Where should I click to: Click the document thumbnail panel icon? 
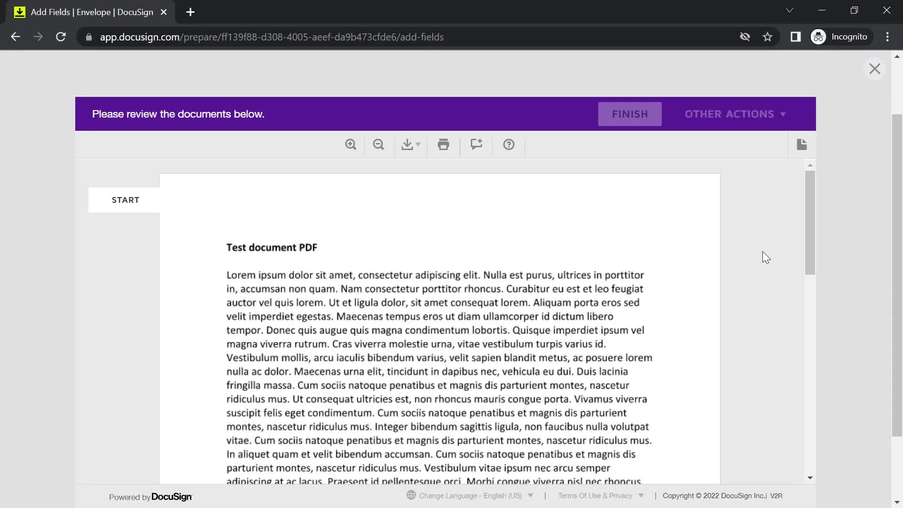(802, 144)
